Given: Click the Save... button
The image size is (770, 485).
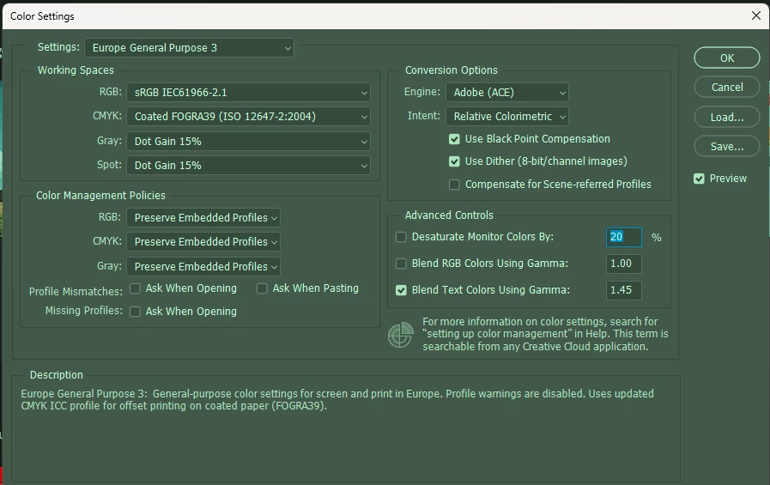Looking at the screenshot, I should [x=727, y=146].
